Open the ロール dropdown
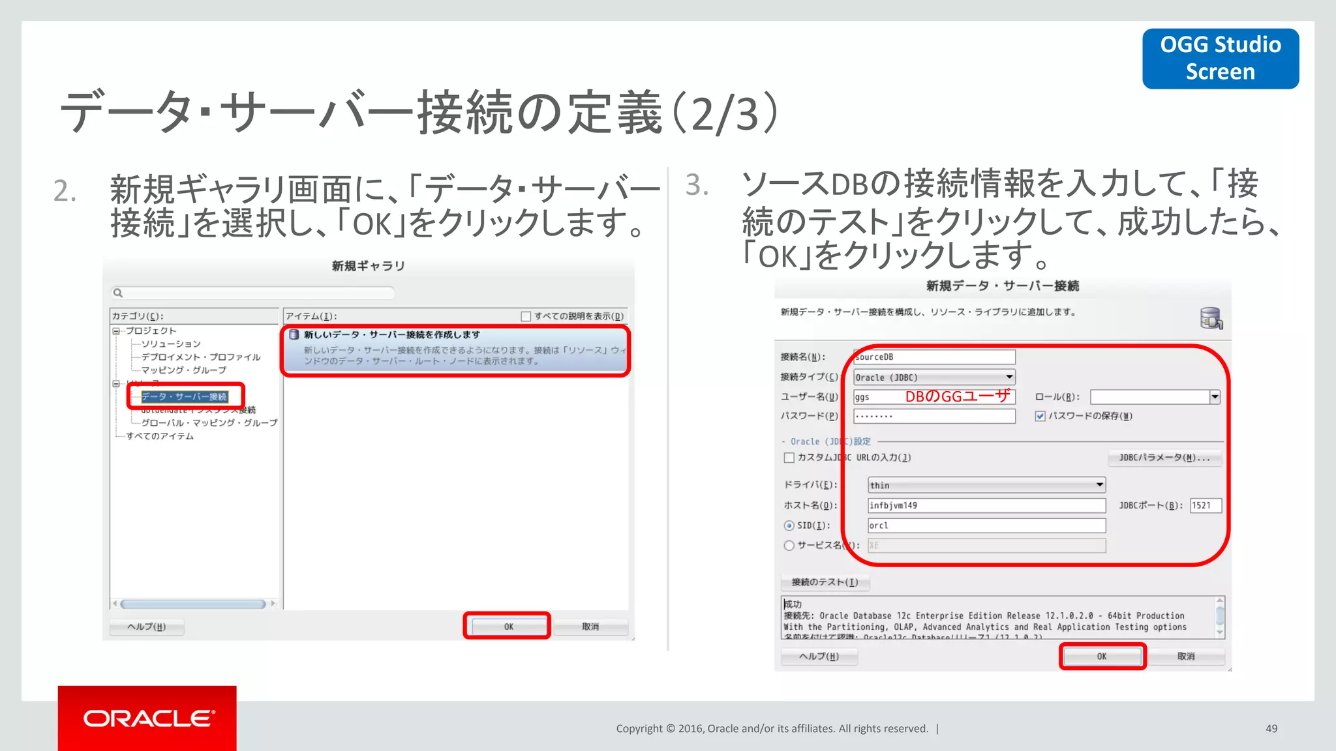 point(1215,396)
